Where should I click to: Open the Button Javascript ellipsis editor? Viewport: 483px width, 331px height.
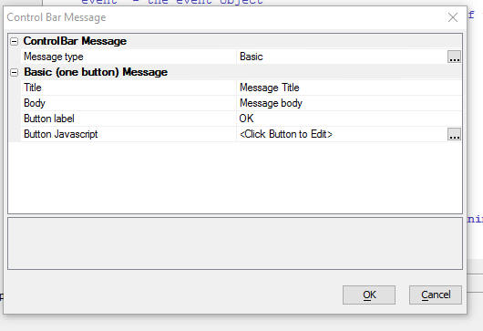(x=454, y=134)
